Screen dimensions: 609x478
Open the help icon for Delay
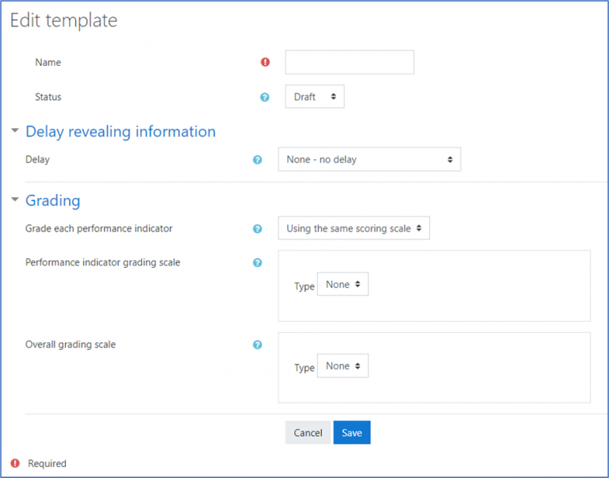(257, 159)
